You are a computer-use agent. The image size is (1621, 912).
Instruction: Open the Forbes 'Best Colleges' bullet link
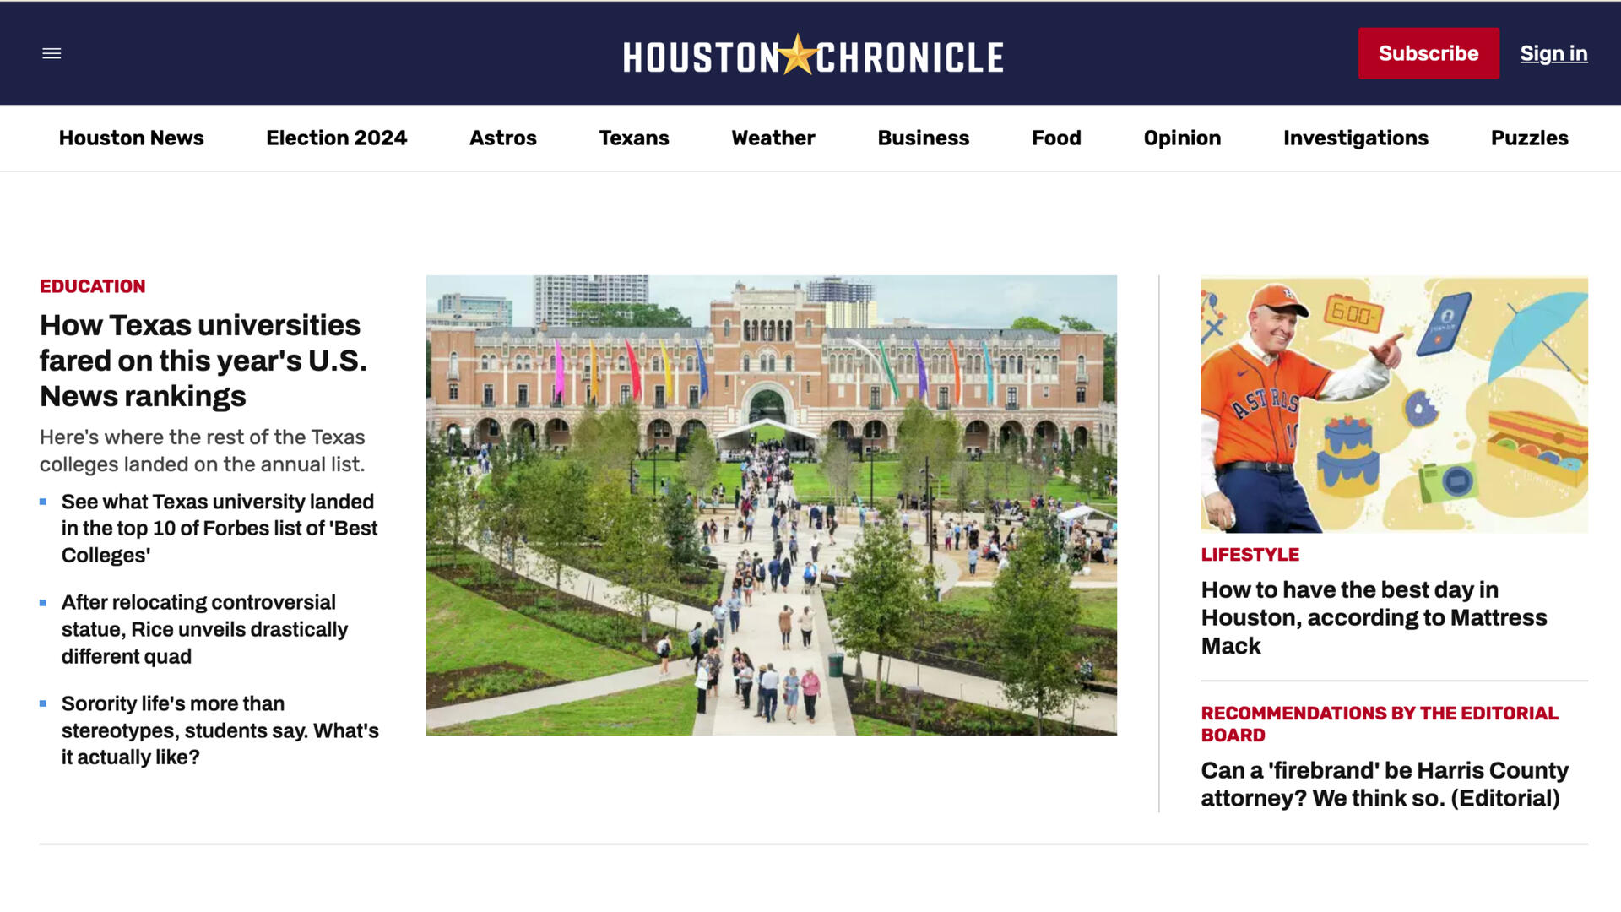tap(219, 528)
